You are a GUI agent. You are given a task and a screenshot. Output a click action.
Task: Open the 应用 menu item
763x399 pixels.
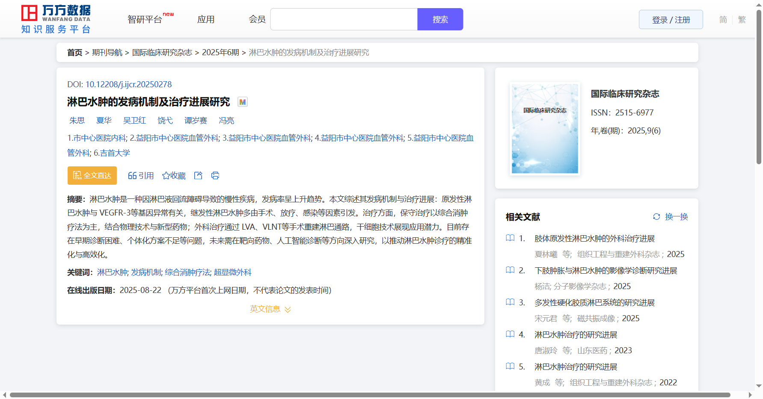206,20
